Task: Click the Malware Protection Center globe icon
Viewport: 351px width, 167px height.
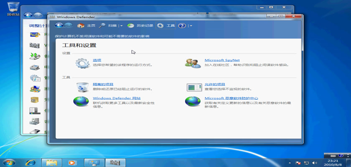Action: [x=193, y=101]
